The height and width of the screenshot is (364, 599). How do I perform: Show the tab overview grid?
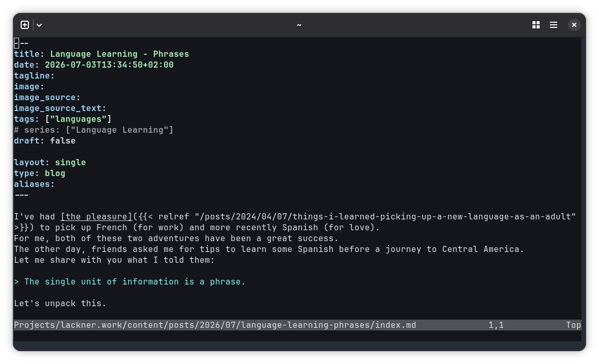(x=536, y=25)
